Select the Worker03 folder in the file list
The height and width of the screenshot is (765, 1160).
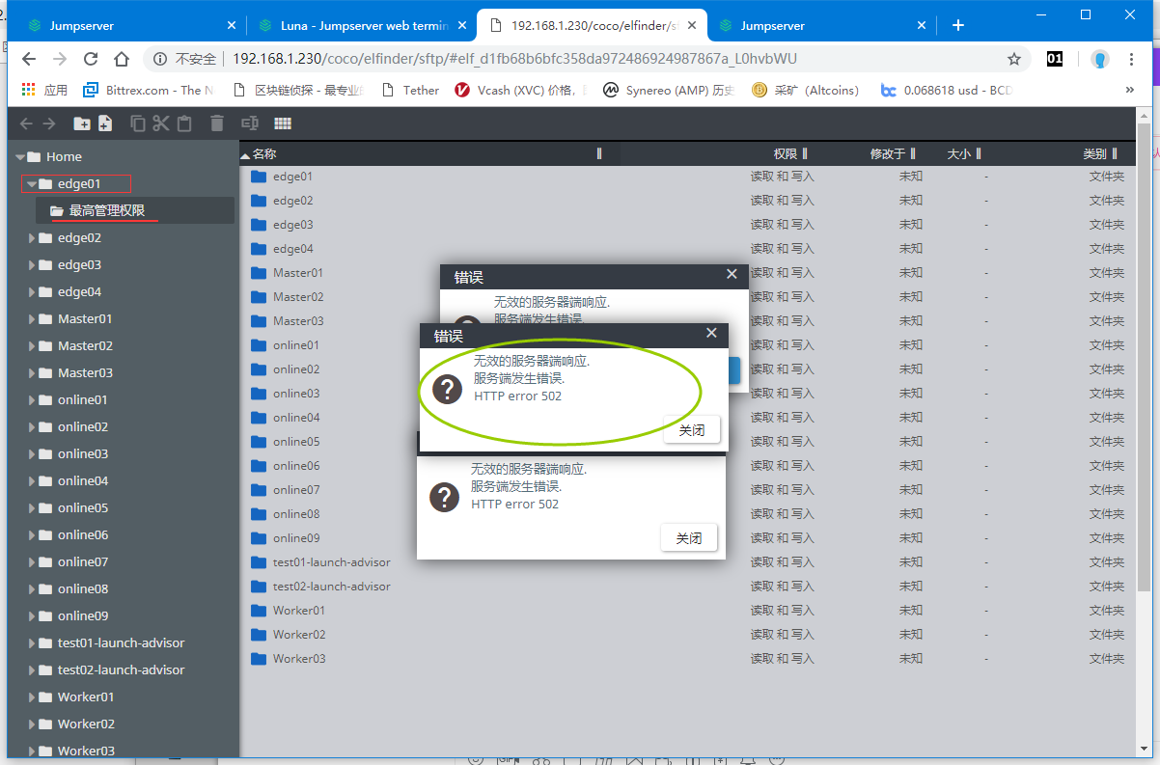(300, 658)
